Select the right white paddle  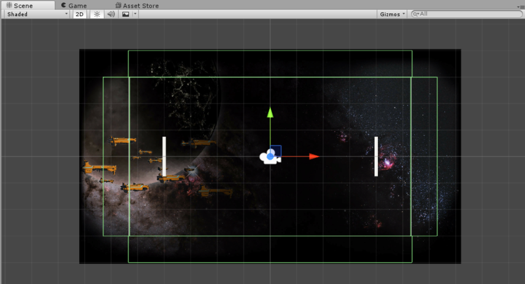(376, 156)
